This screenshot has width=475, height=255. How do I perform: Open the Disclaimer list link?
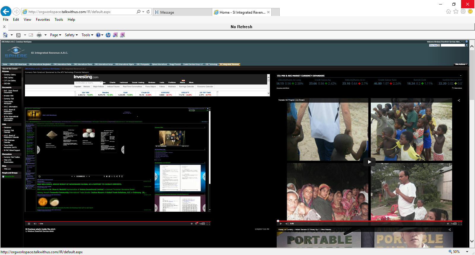(7, 128)
